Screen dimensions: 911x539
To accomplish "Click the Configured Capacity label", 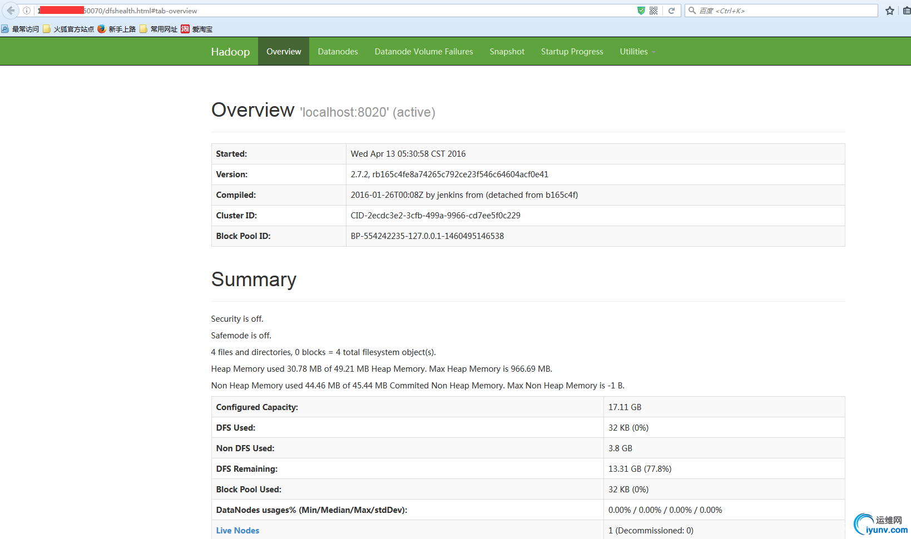I will point(257,407).
